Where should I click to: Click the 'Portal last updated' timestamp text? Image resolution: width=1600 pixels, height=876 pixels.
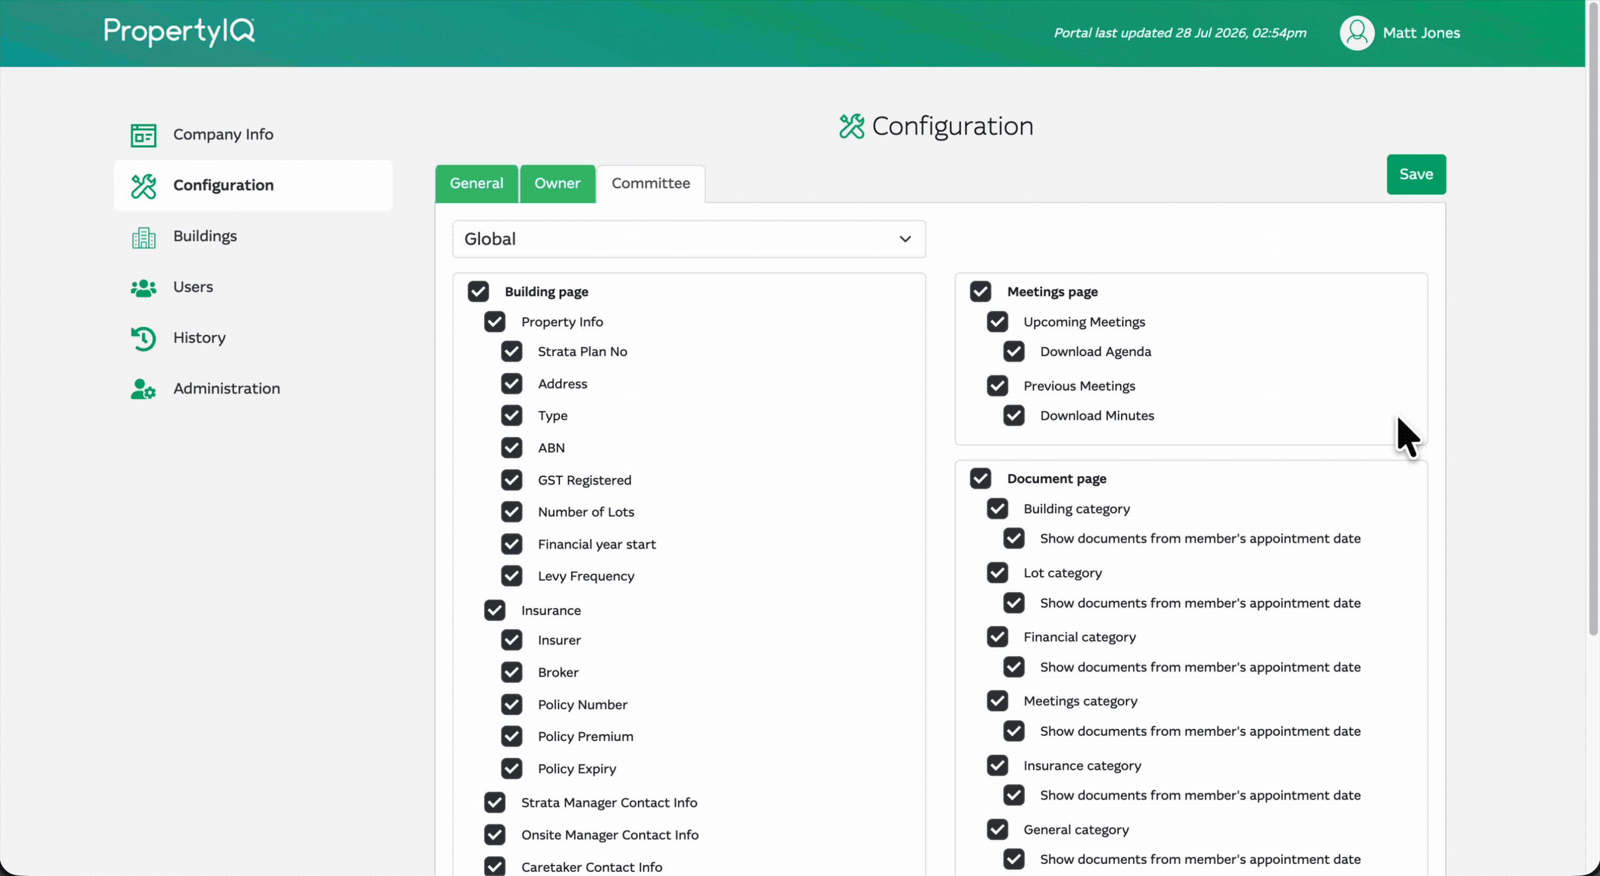(1180, 33)
